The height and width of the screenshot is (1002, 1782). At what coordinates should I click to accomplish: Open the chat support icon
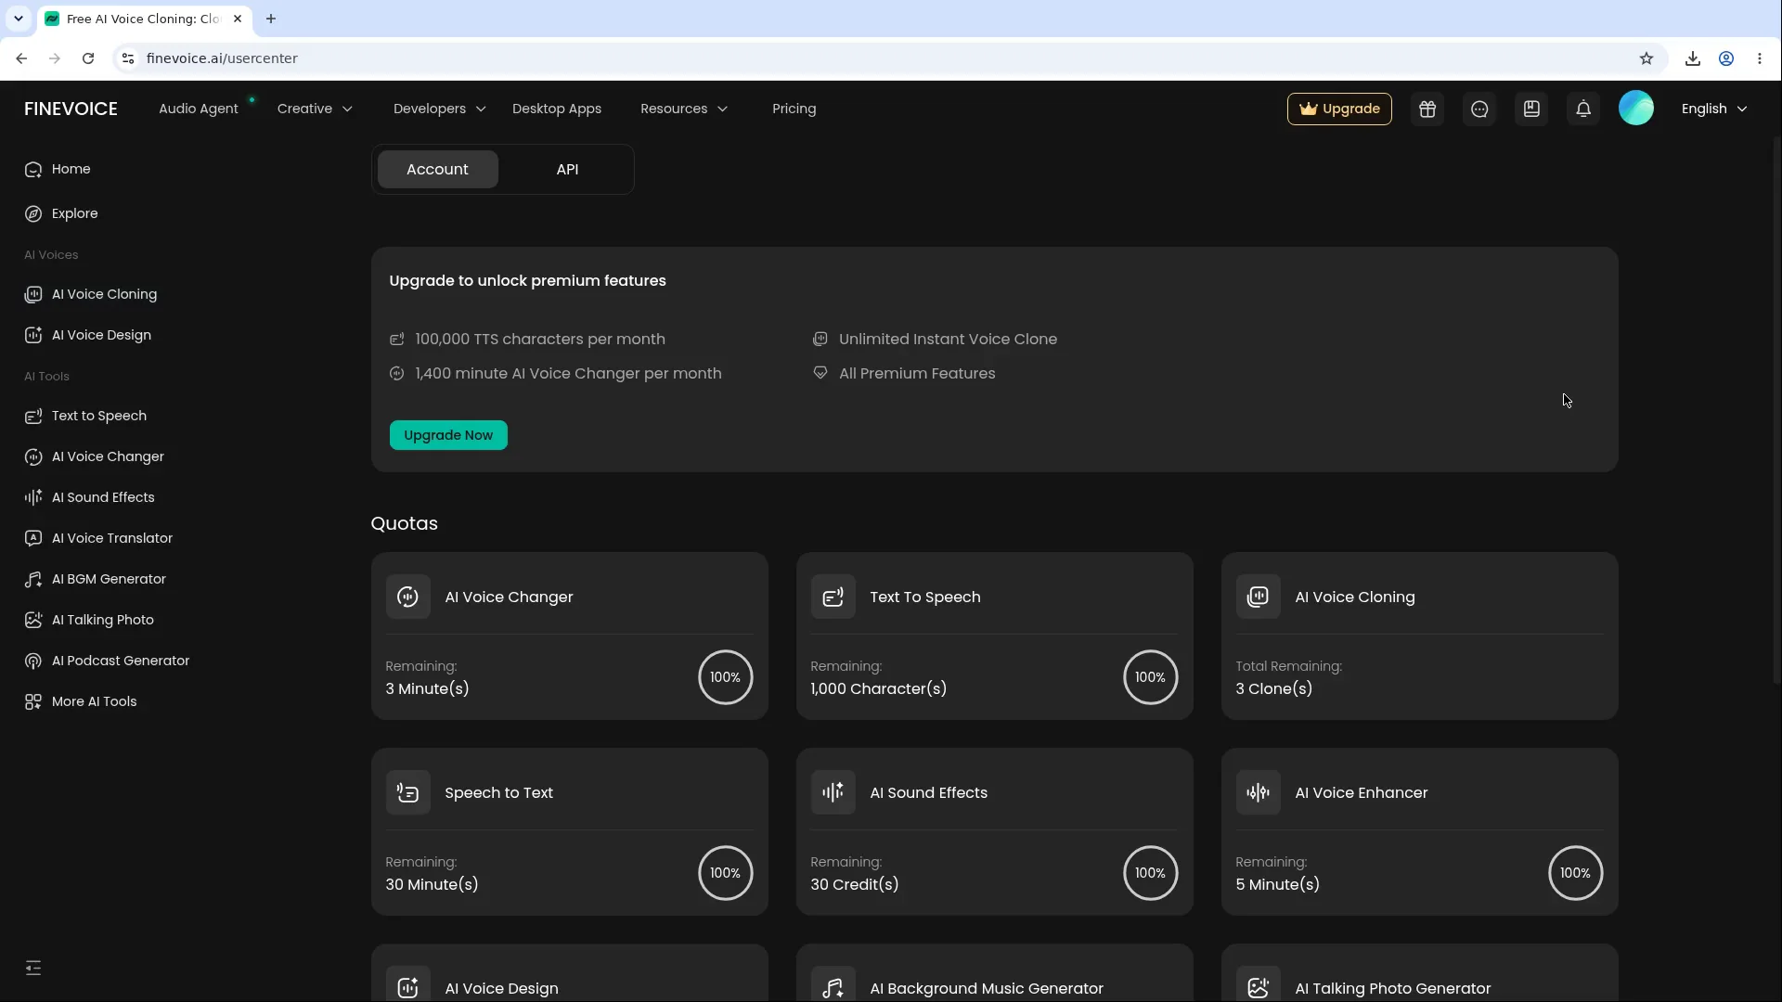click(1479, 109)
